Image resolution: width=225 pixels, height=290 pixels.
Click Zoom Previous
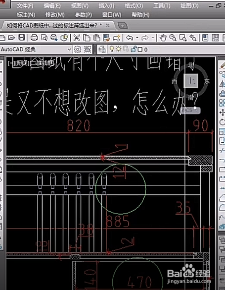pos(193,38)
